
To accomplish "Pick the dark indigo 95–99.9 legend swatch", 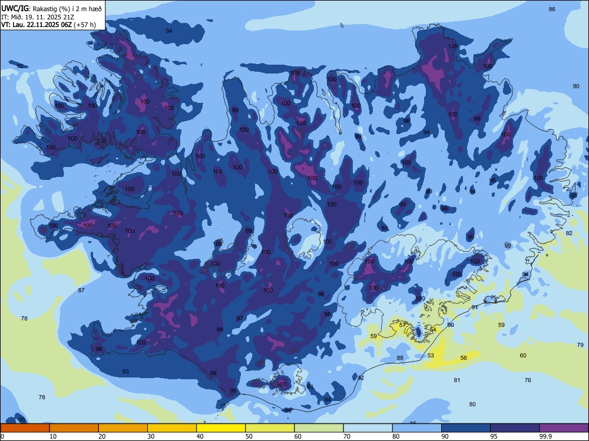I will coord(515,428).
